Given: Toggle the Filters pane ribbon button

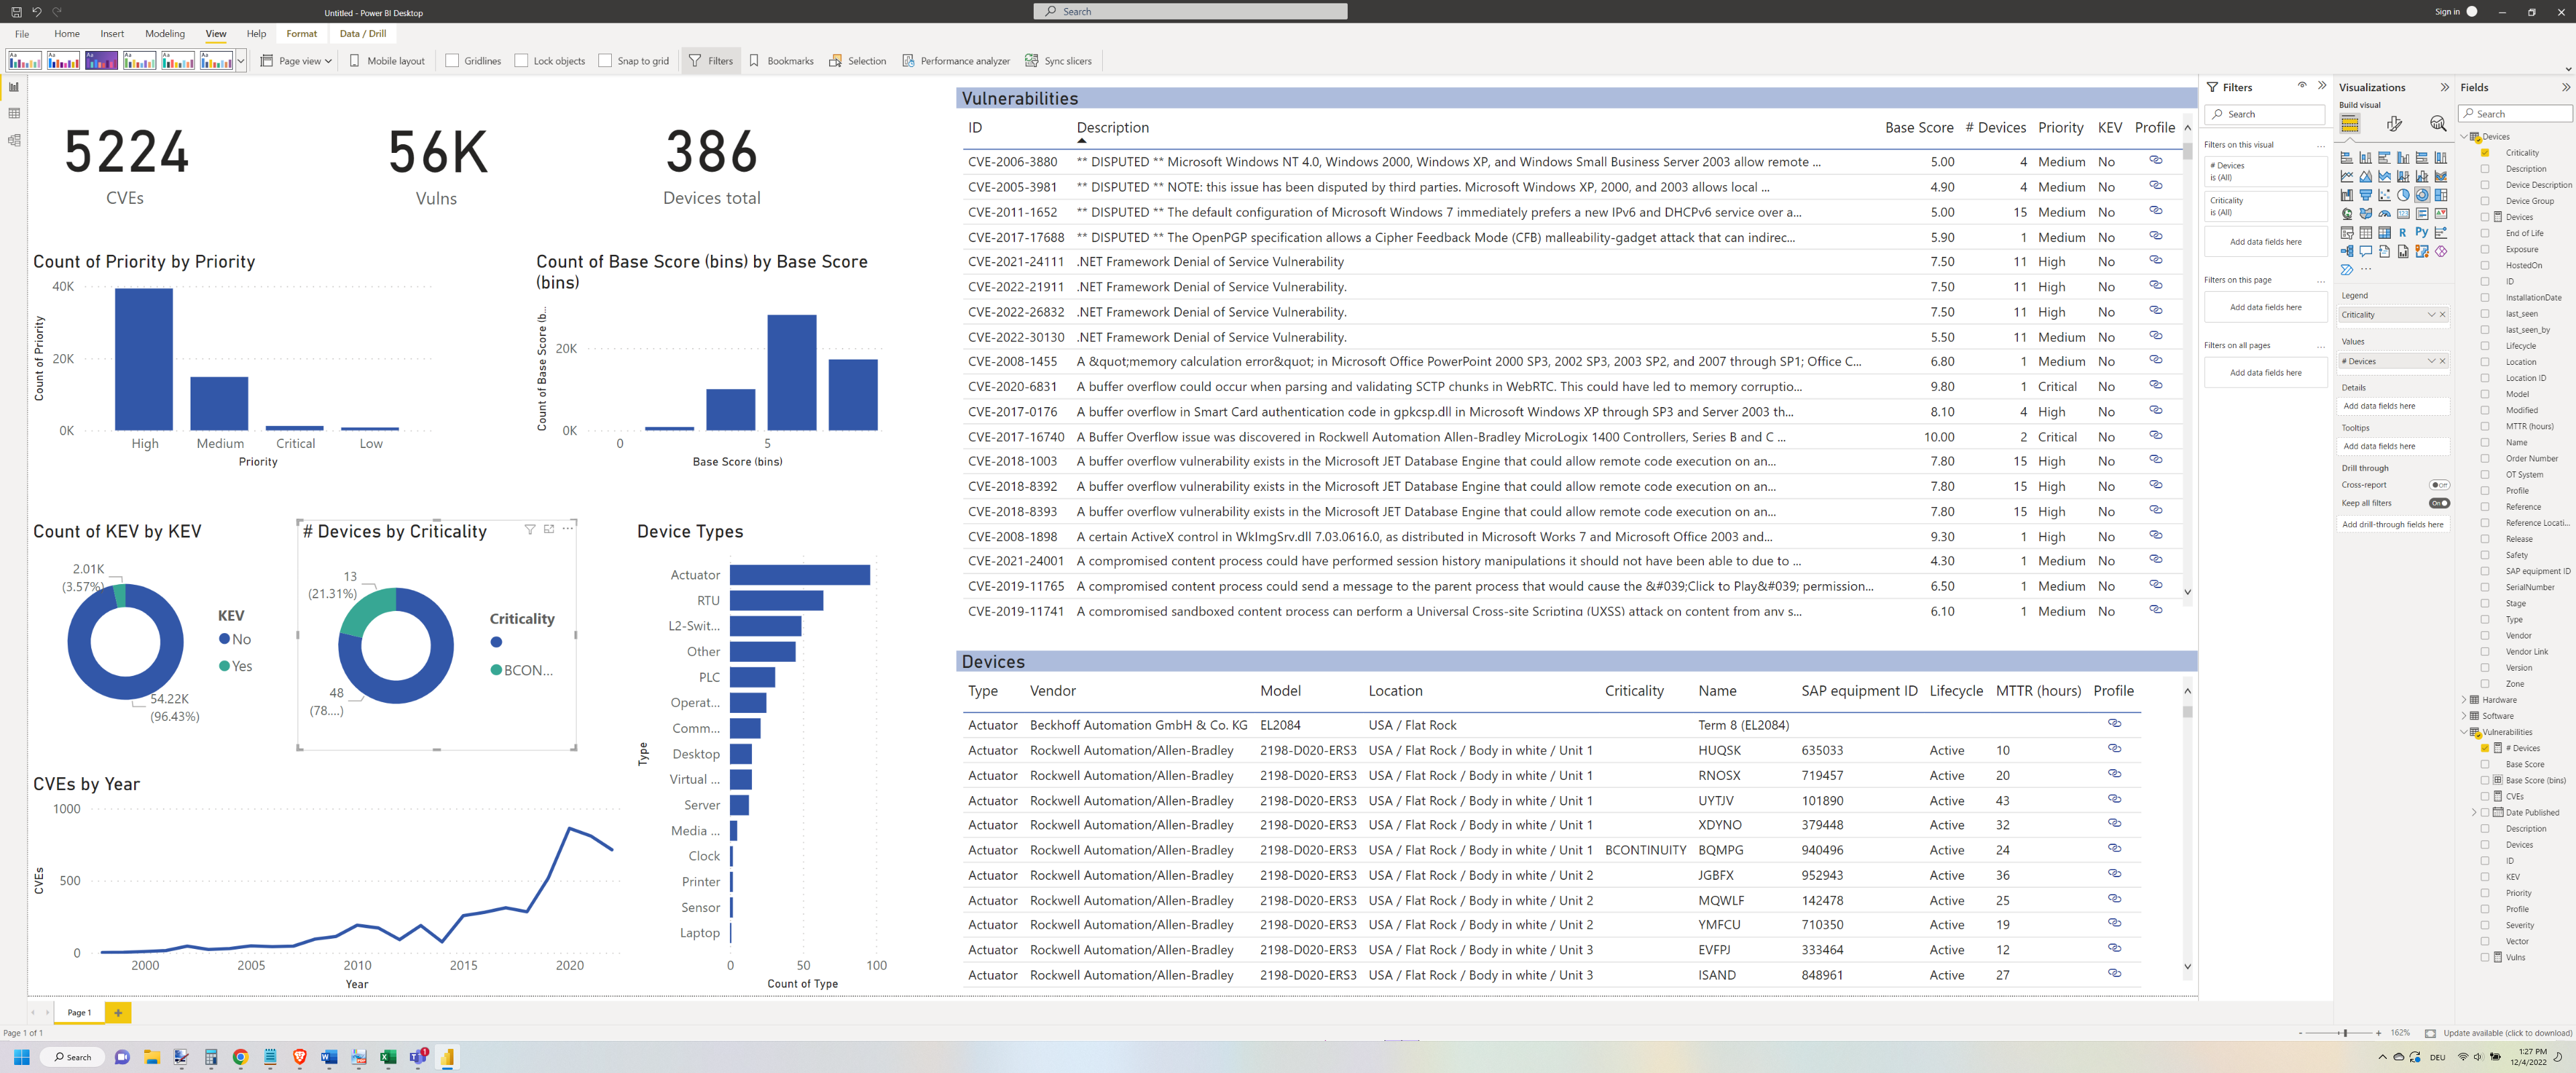Looking at the screenshot, I should (x=711, y=61).
